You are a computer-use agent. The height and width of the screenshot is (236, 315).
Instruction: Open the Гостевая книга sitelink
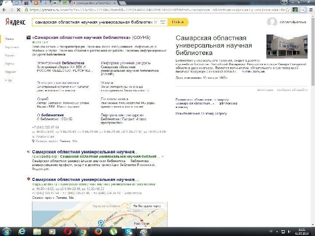[x=114, y=99]
